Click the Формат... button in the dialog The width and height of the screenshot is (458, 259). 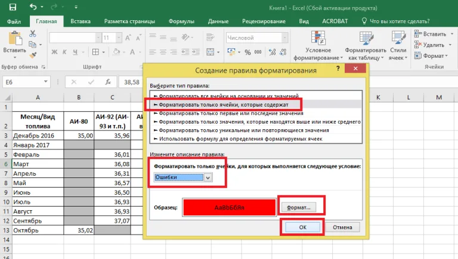(x=299, y=207)
